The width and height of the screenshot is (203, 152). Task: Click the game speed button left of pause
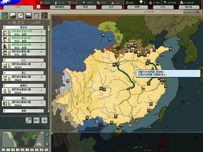(189, 12)
